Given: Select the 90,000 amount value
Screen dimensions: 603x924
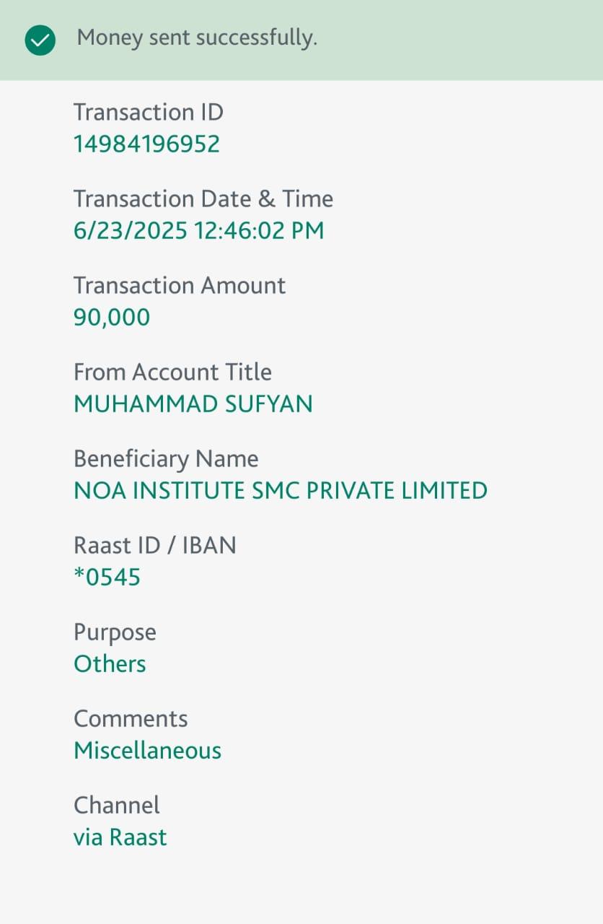Looking at the screenshot, I should [112, 318].
